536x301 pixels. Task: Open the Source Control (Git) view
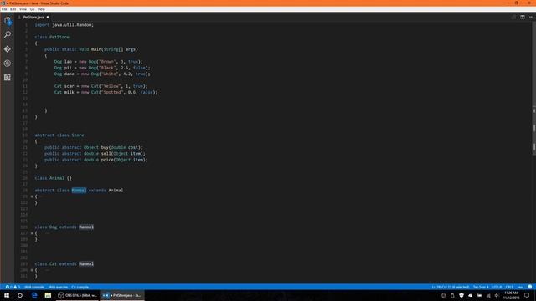8,49
